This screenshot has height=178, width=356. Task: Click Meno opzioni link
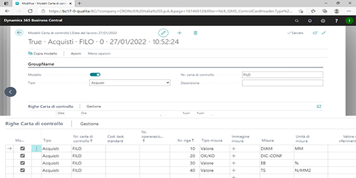click(99, 53)
